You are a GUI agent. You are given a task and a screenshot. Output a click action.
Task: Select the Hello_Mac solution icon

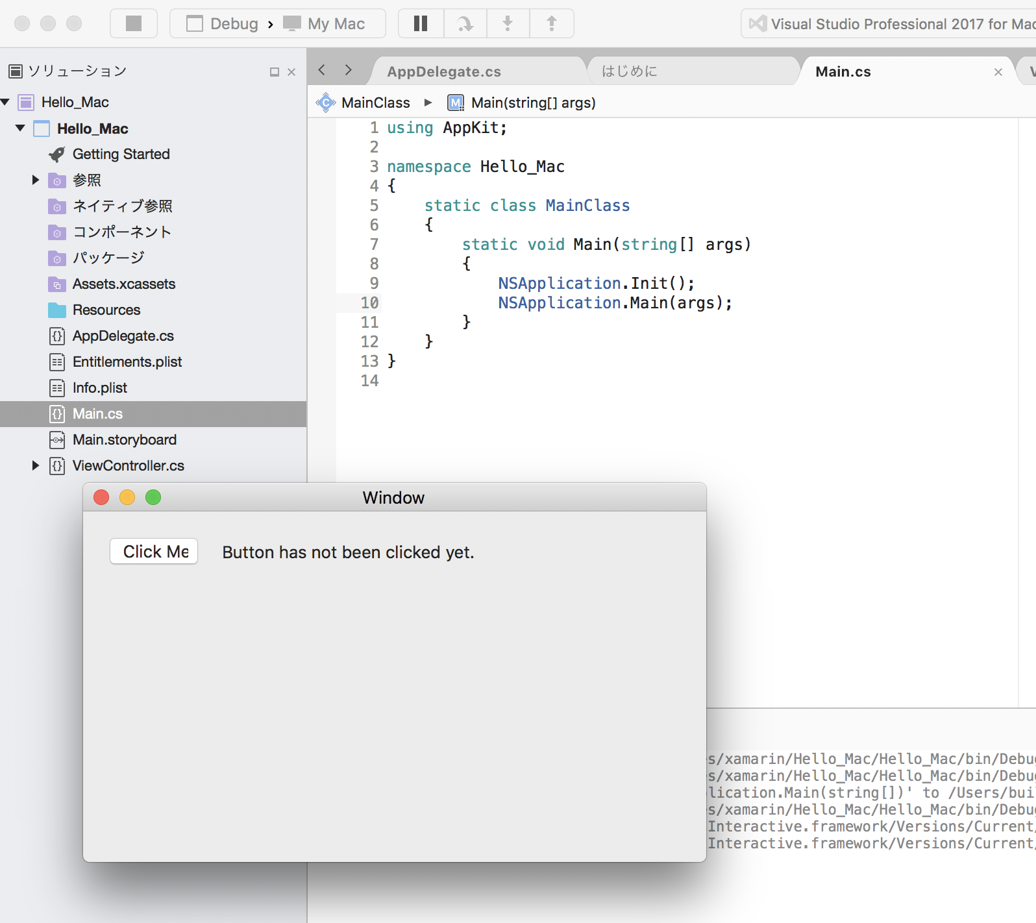tap(26, 102)
